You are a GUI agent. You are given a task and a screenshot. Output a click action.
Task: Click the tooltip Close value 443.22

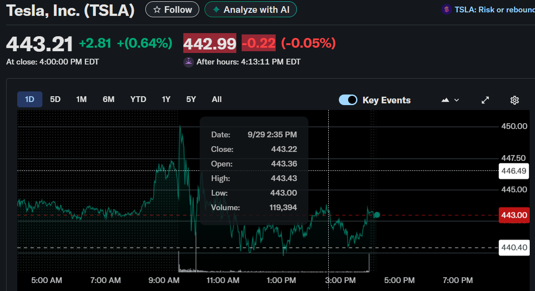coord(284,149)
